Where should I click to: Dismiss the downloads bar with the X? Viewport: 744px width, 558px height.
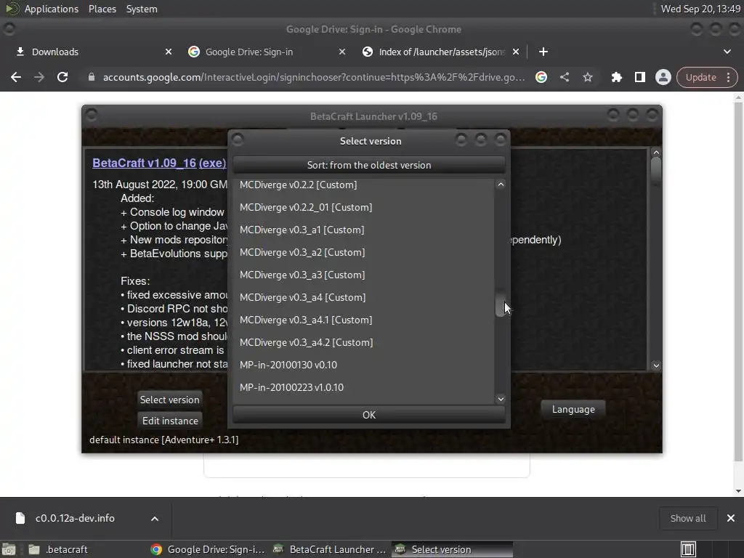click(x=731, y=518)
